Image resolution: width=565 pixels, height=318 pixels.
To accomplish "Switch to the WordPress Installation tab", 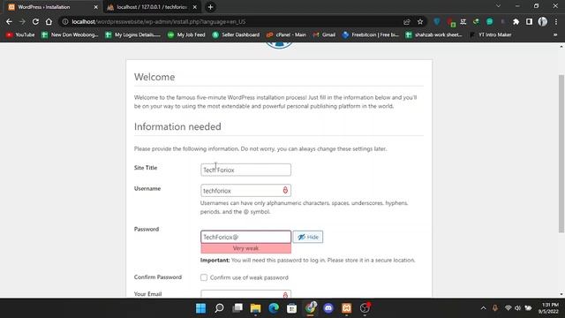I will (x=53, y=7).
